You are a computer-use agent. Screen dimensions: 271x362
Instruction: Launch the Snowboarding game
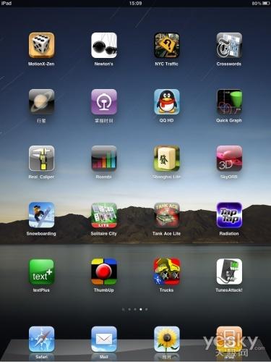[x=41, y=215]
